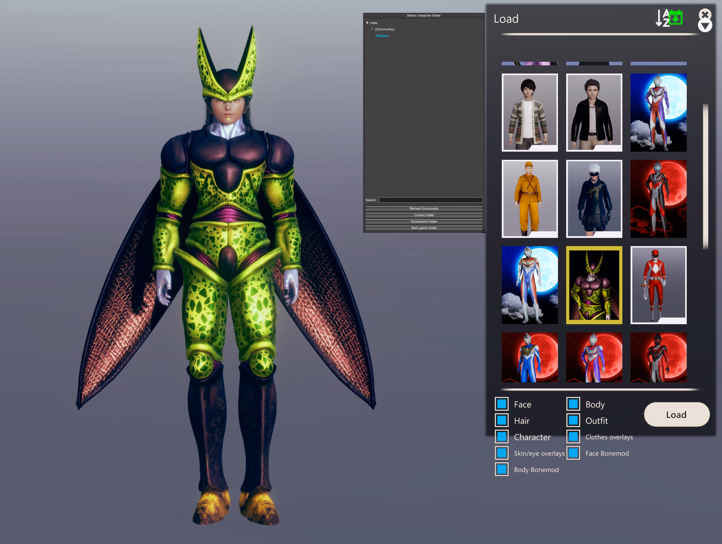722x544 pixels.
Task: Toggle the Face checkbox
Action: [502, 404]
